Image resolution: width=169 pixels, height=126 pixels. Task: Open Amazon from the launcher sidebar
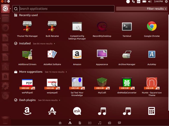(5, 76)
